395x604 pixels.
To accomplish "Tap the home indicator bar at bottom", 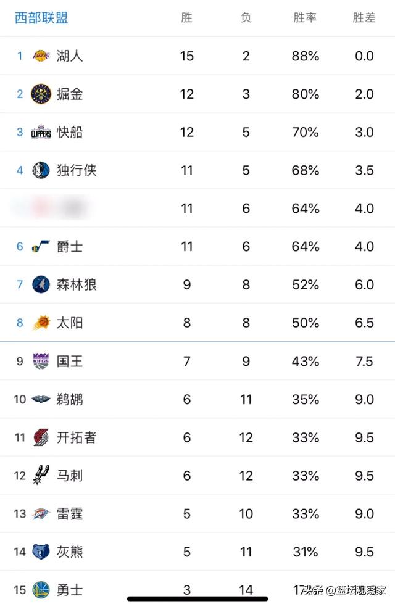I will click(x=197, y=598).
